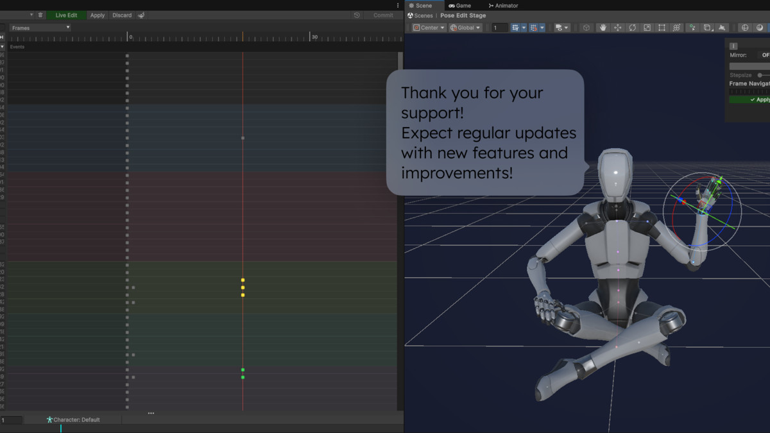The width and height of the screenshot is (770, 433).
Task: Click Apply in the animation toolbar
Action: coord(98,15)
